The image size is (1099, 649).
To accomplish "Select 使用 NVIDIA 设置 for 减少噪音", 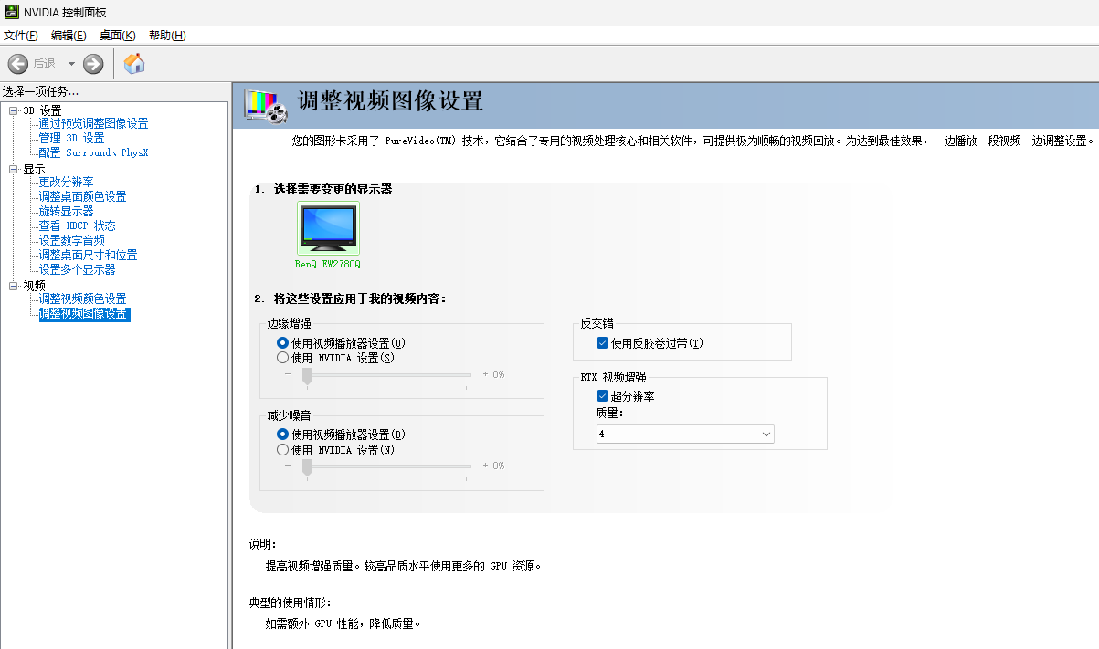I will pos(282,450).
